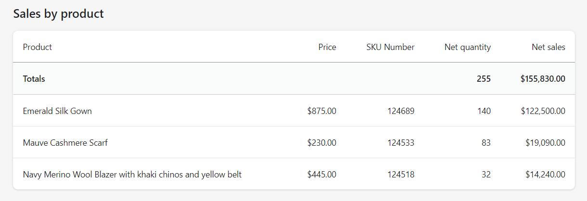Click the $230.00 price cell
This screenshot has height=201, width=587.
(x=322, y=143)
